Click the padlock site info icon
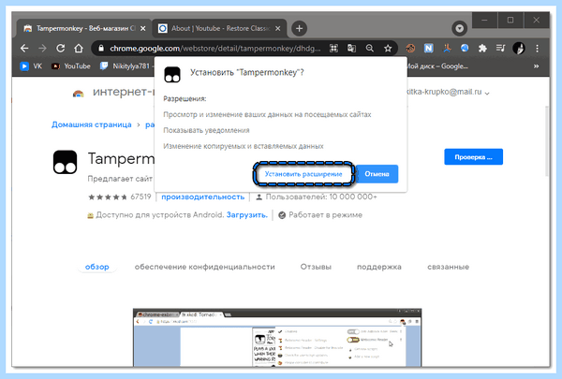 101,49
